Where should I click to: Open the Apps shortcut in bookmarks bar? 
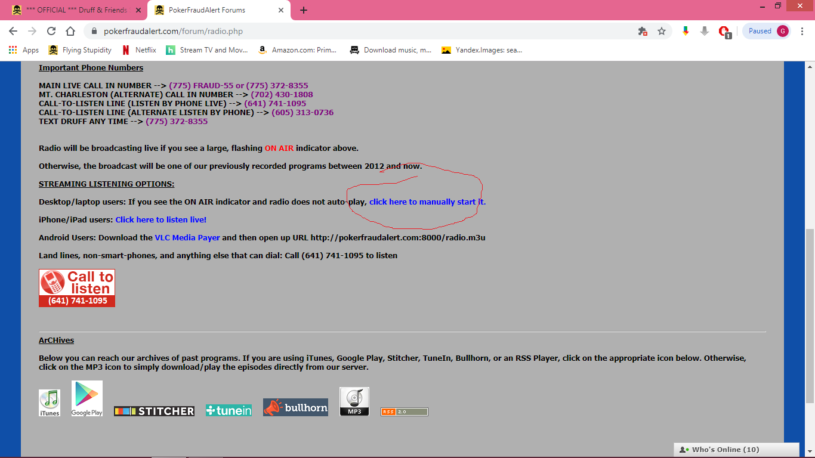(24, 50)
